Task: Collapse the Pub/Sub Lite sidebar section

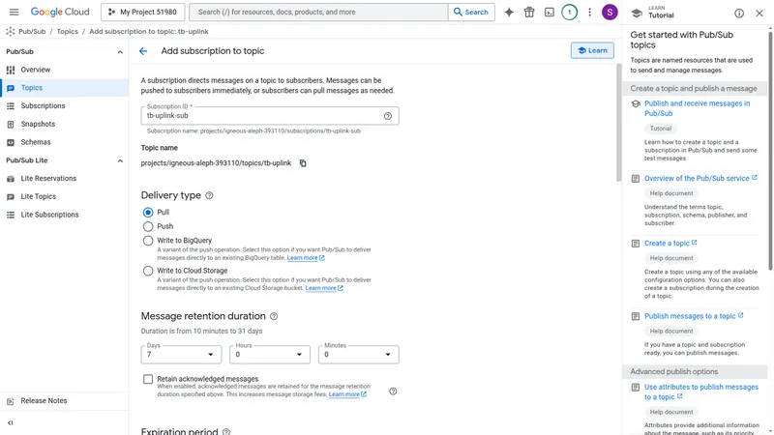Action: tap(120, 160)
